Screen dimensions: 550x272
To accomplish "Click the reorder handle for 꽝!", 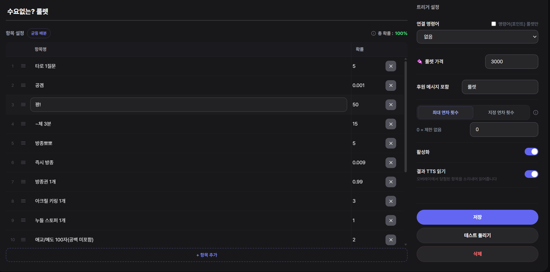I will pos(23,104).
